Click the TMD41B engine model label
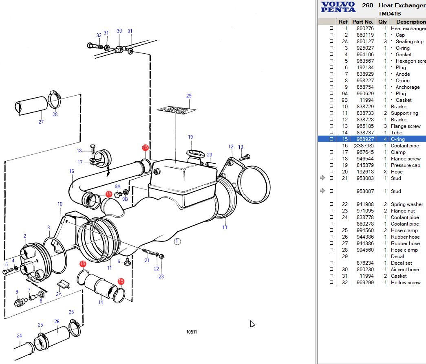 [x=390, y=13]
